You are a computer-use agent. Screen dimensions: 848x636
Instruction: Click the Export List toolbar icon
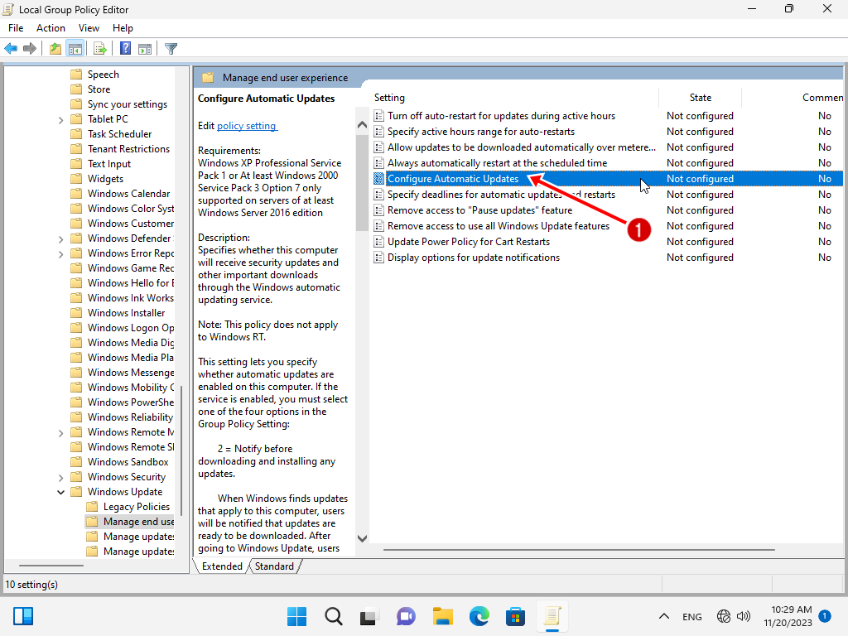99,49
